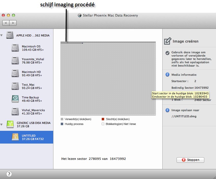Click the white Blokkering(en) Niet Verwe legend swatch

[103, 124]
